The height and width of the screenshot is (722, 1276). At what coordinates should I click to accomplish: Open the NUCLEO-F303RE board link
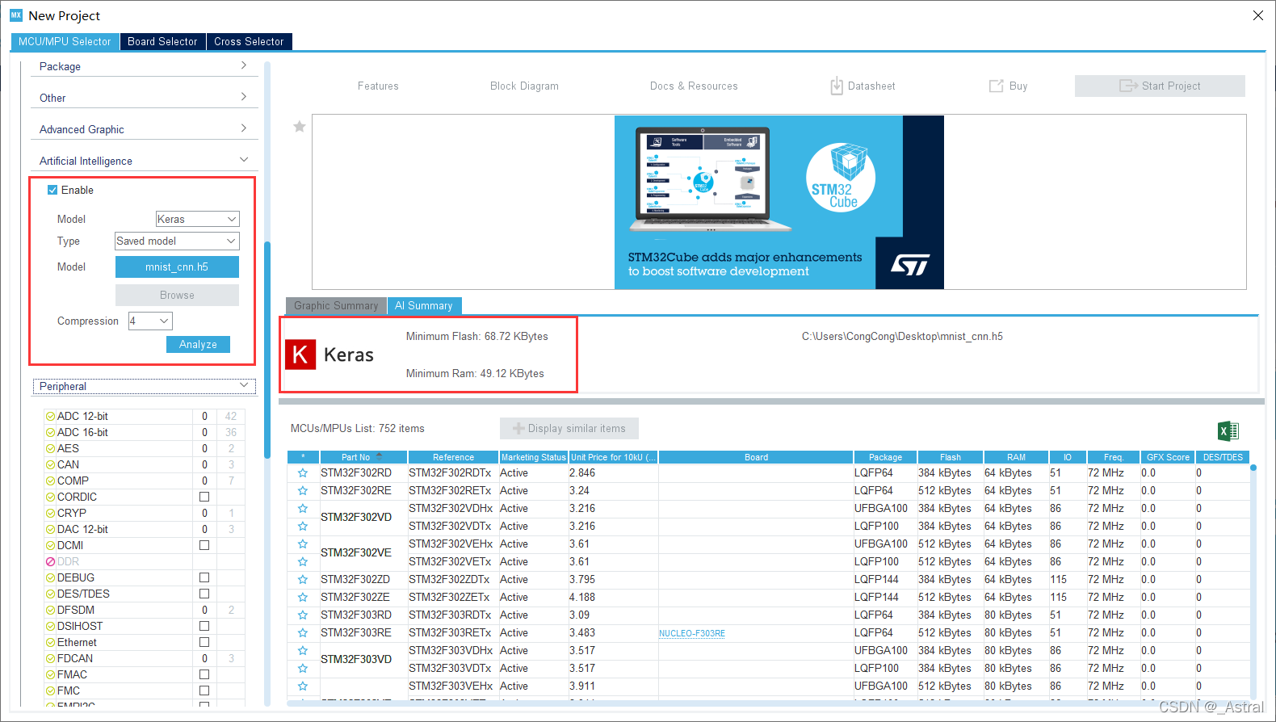coord(692,633)
